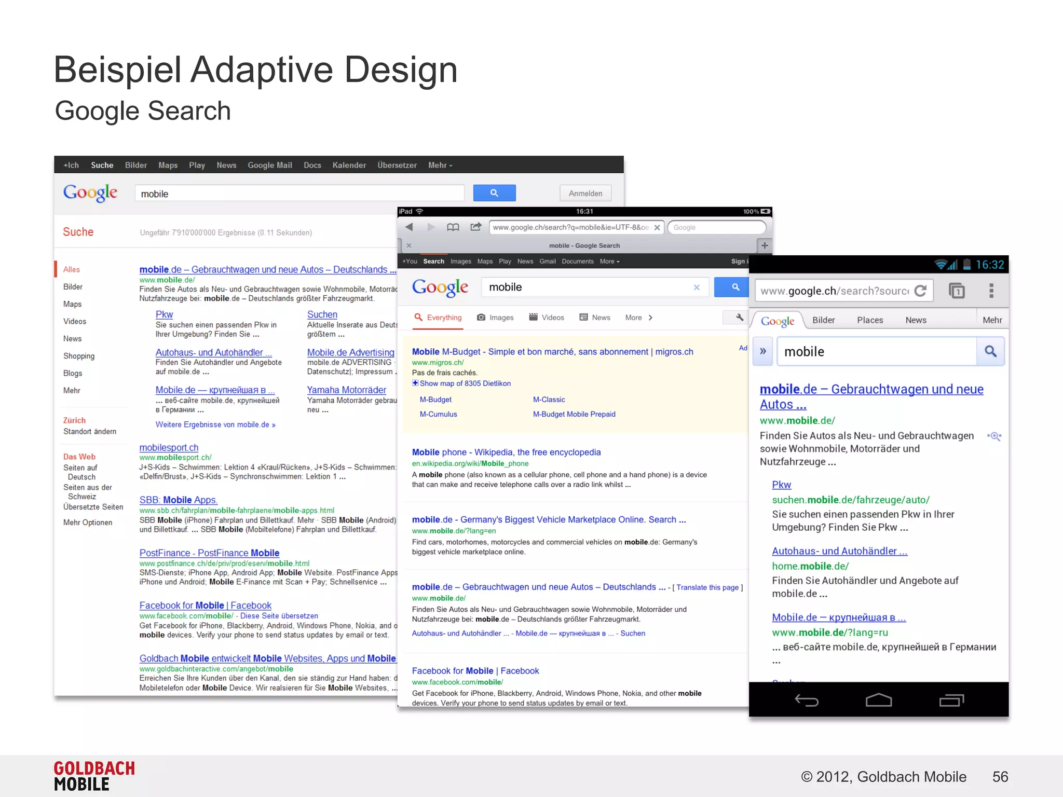Tap the Android recent apps button

pos(951,700)
